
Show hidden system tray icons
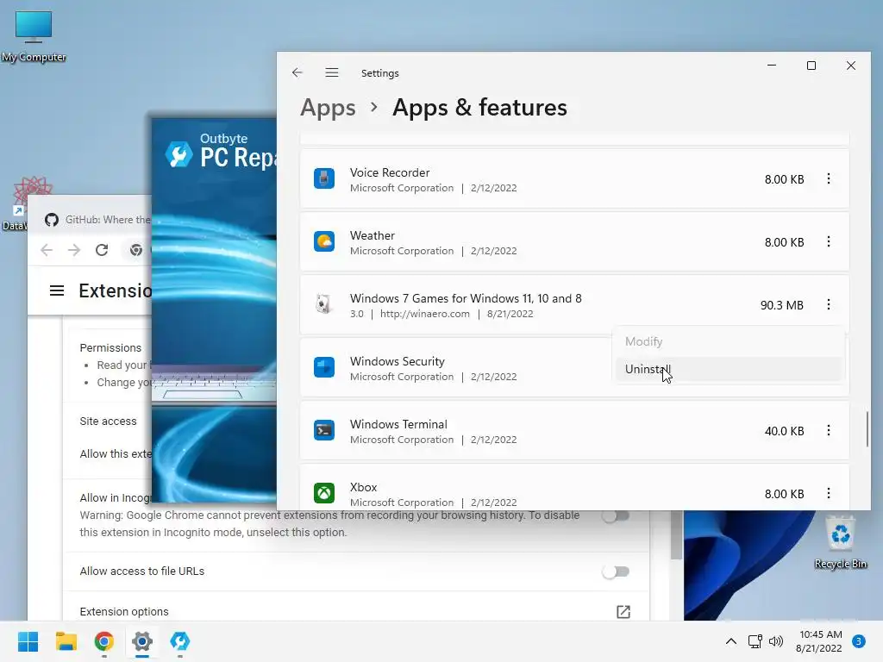coord(731,641)
